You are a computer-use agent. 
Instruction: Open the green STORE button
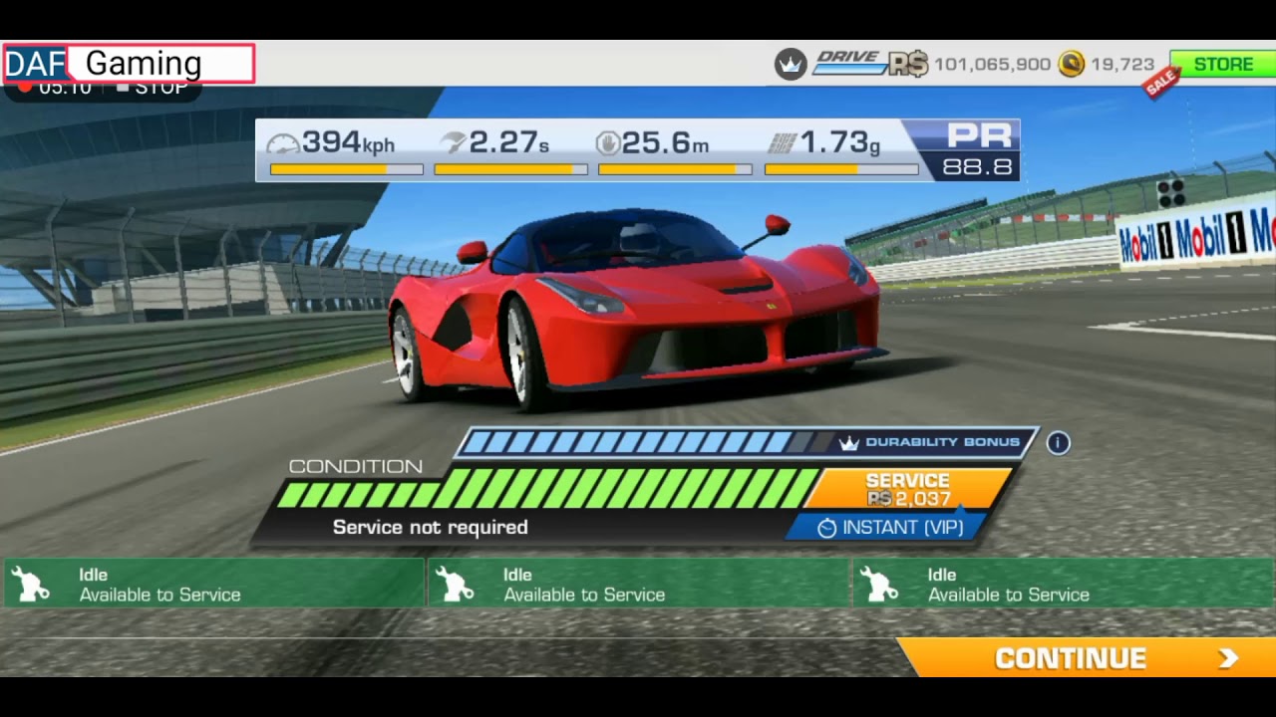(1222, 65)
